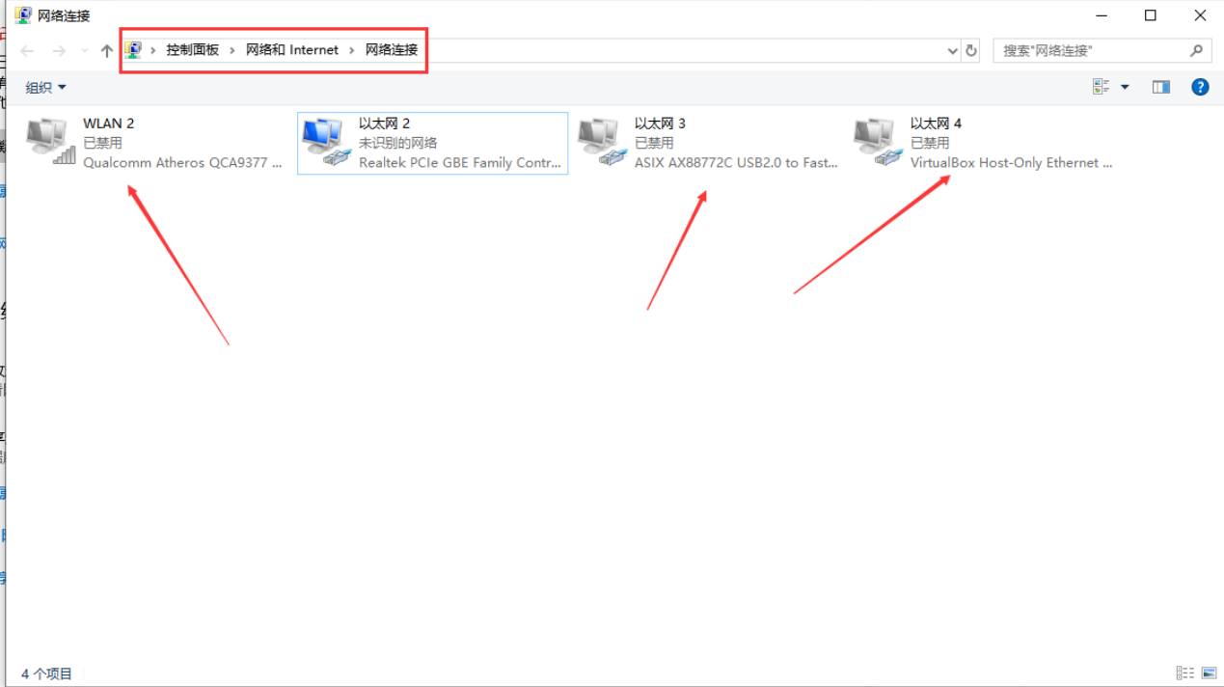Click the help question mark icon
Viewport: 1224px width, 687px height.
(x=1200, y=87)
